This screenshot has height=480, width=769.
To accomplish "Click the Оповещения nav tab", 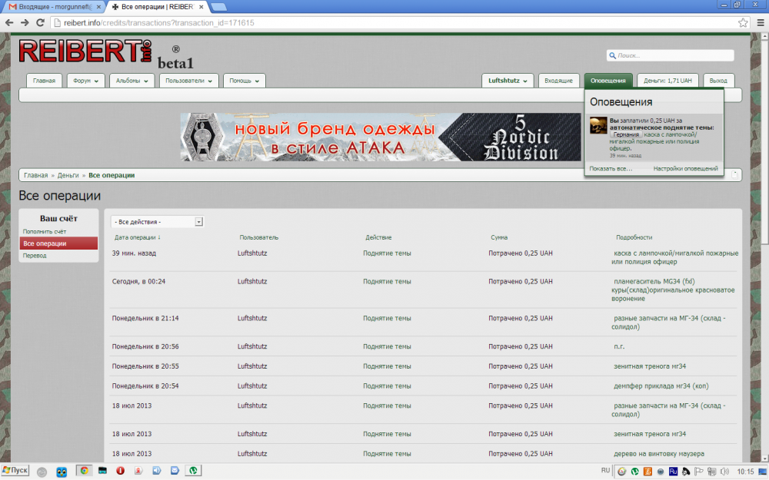I will point(608,81).
